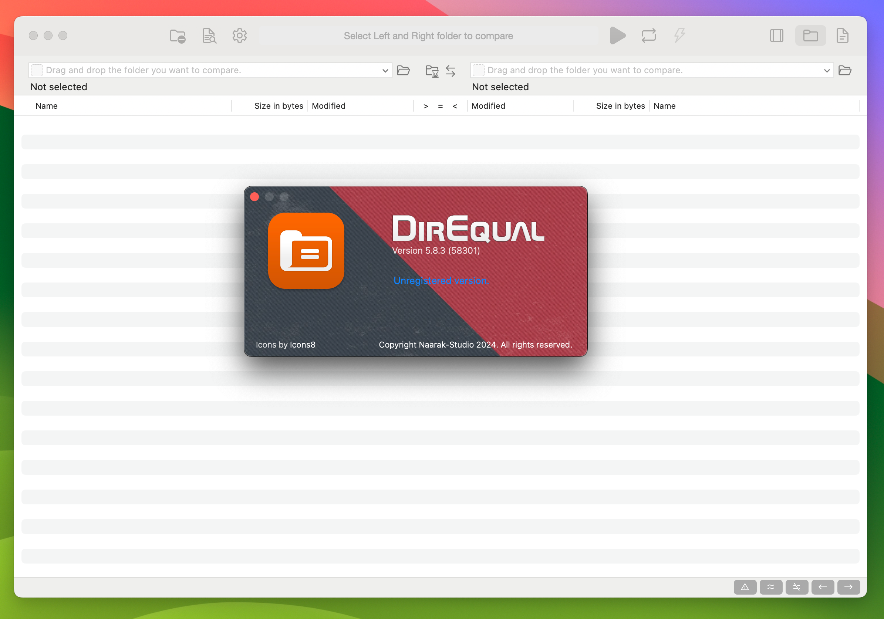Click the synchronize loop arrows icon
The image size is (884, 619).
648,36
